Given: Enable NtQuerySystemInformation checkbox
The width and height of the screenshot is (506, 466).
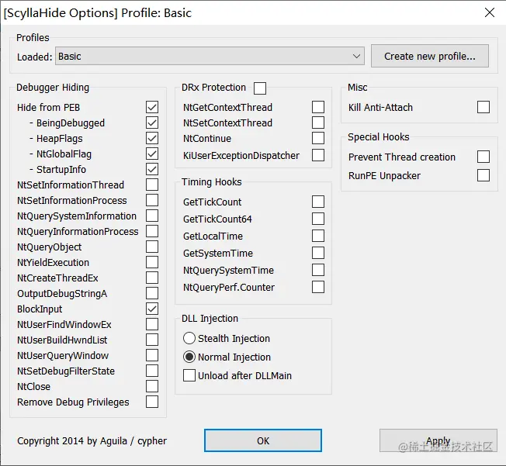Looking at the screenshot, I should (152, 216).
